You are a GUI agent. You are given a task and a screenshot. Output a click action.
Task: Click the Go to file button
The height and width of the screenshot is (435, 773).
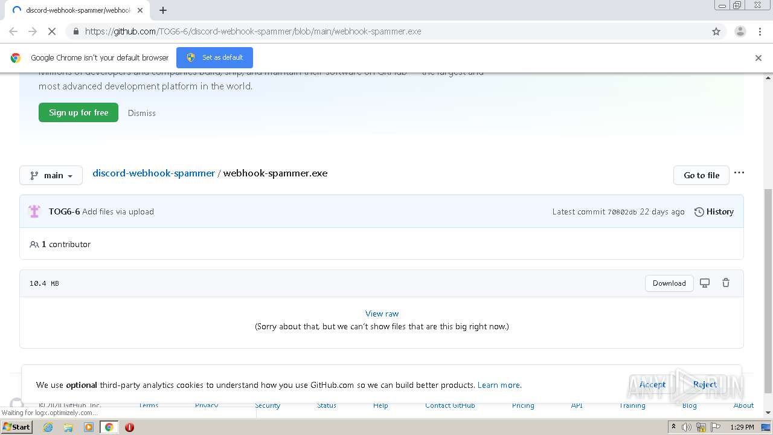tap(701, 175)
